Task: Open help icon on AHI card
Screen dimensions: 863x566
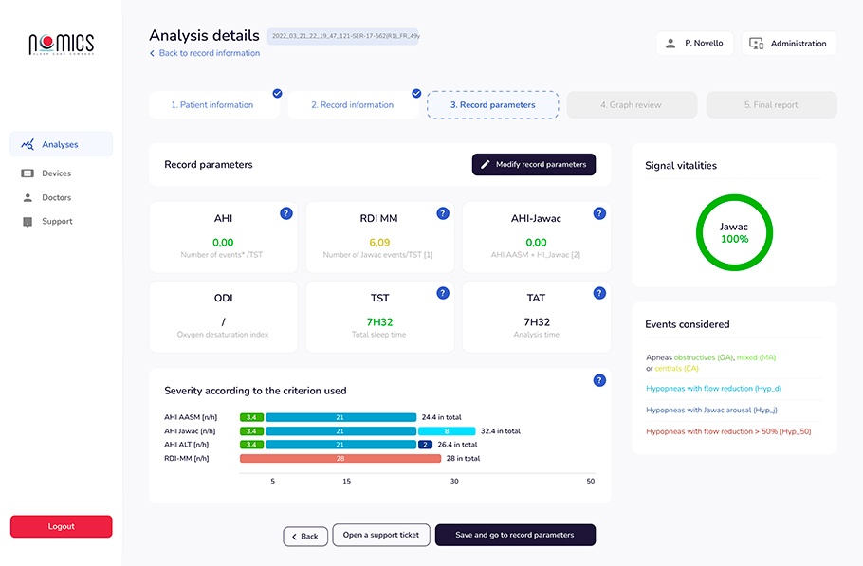Action: point(285,213)
